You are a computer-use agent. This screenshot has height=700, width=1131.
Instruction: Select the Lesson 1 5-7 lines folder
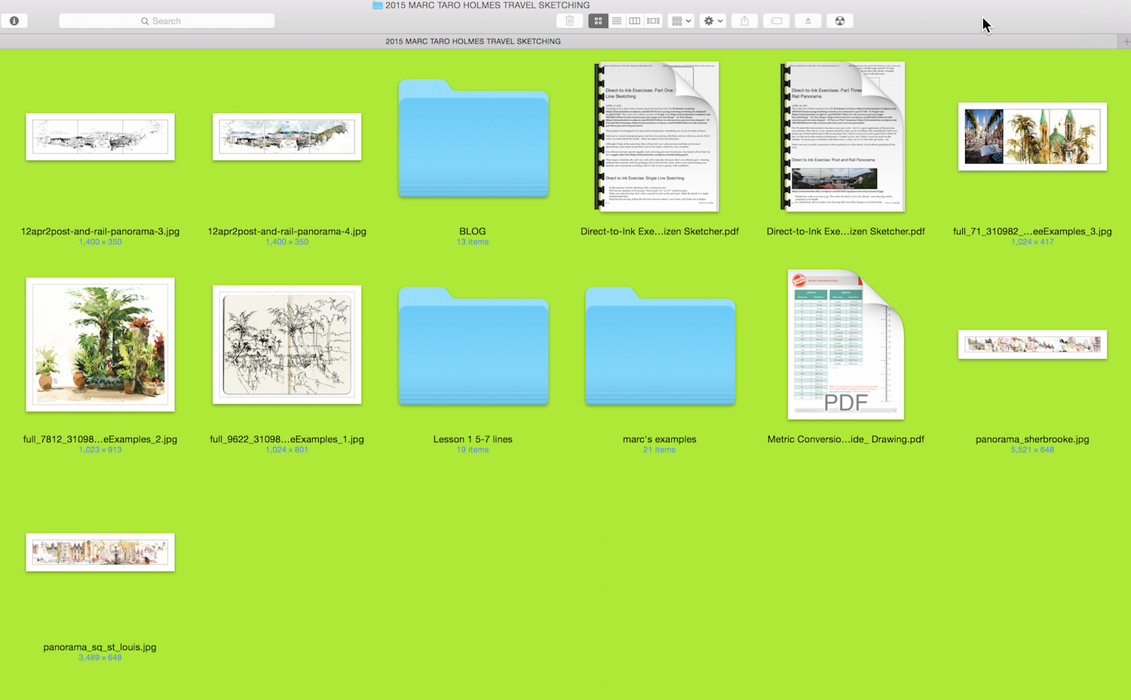(x=473, y=347)
